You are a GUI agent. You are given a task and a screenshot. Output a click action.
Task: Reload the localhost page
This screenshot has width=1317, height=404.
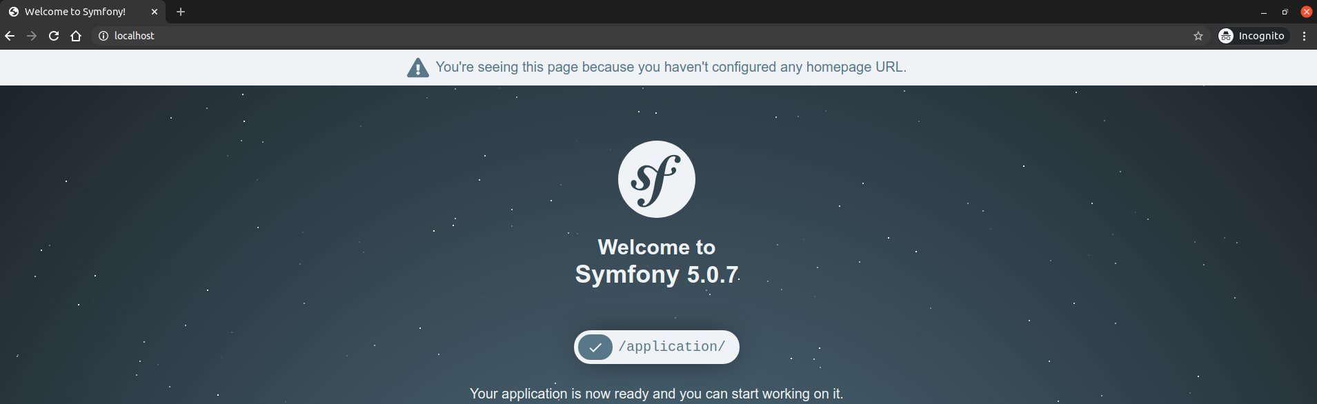click(54, 36)
